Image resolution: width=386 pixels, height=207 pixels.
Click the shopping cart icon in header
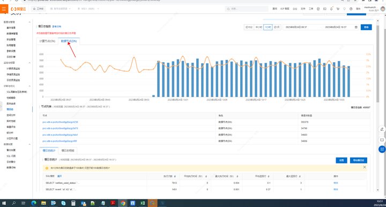coord(338,9)
